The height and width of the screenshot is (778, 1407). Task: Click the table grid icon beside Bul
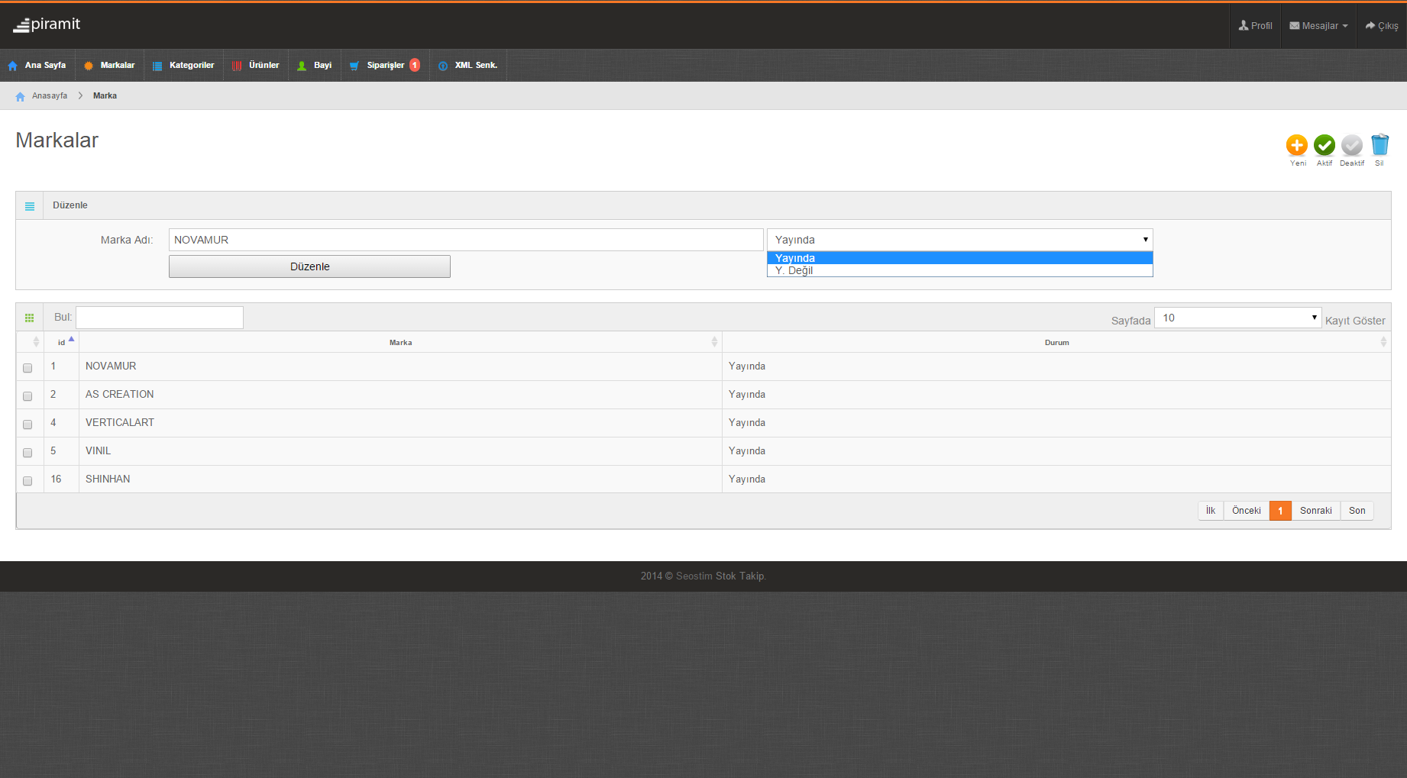[x=30, y=318]
